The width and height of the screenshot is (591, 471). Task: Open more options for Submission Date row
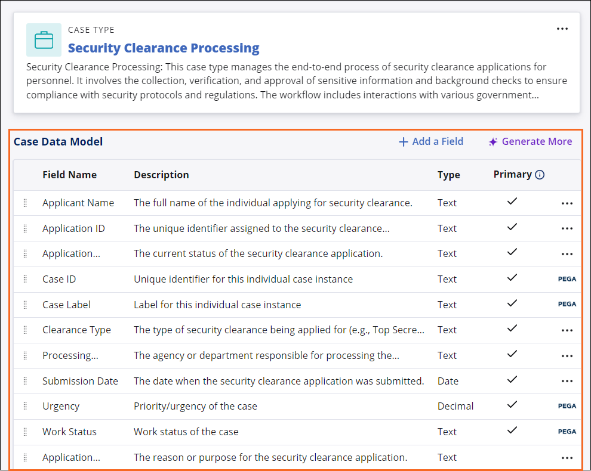coord(567,381)
